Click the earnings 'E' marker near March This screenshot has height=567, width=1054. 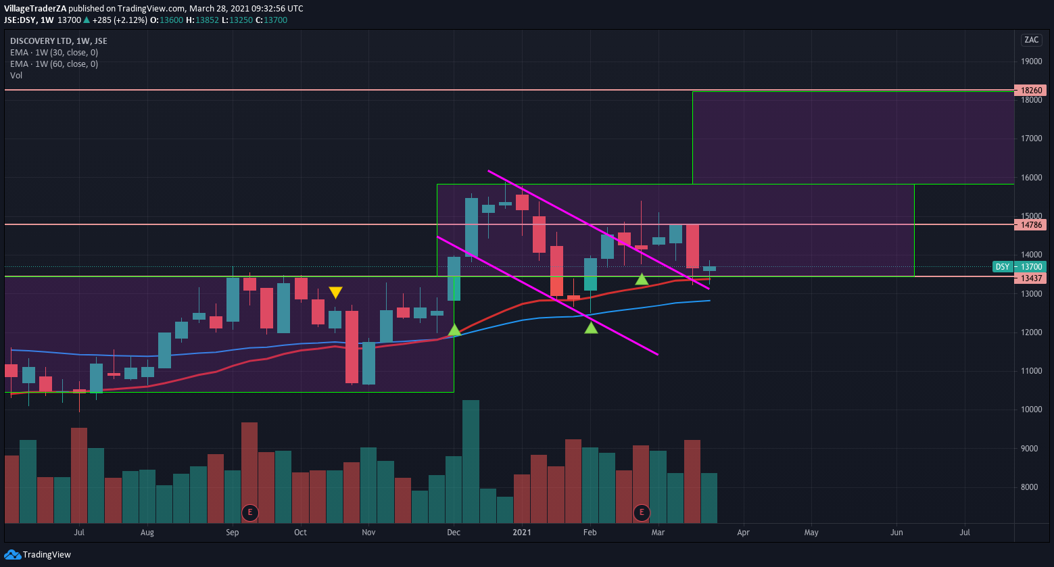[x=641, y=512]
